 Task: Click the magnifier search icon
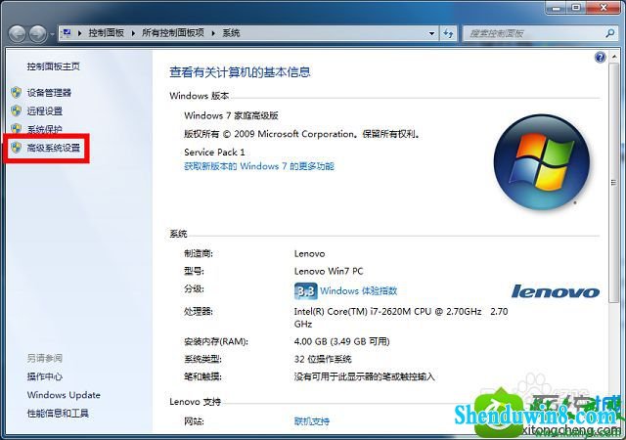[609, 33]
